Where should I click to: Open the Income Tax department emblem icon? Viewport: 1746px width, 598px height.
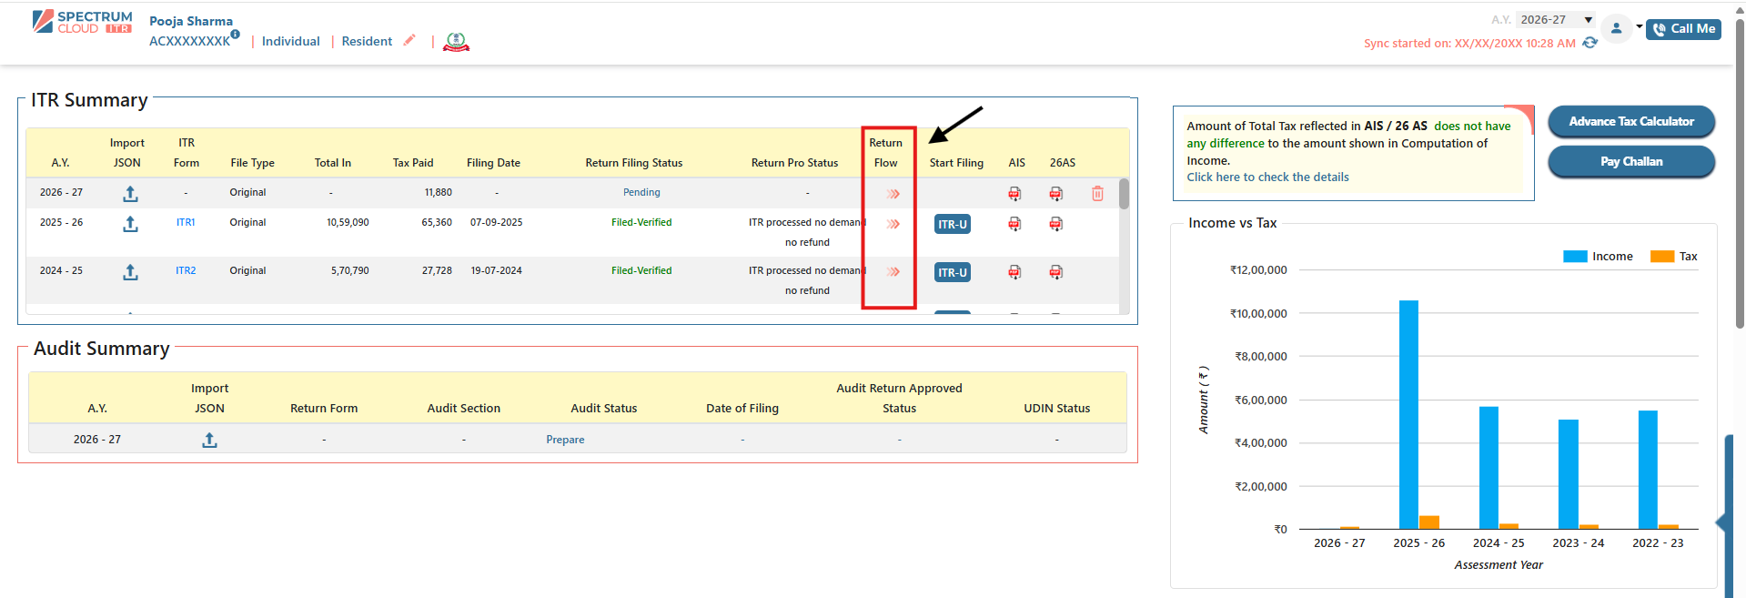[x=456, y=42]
